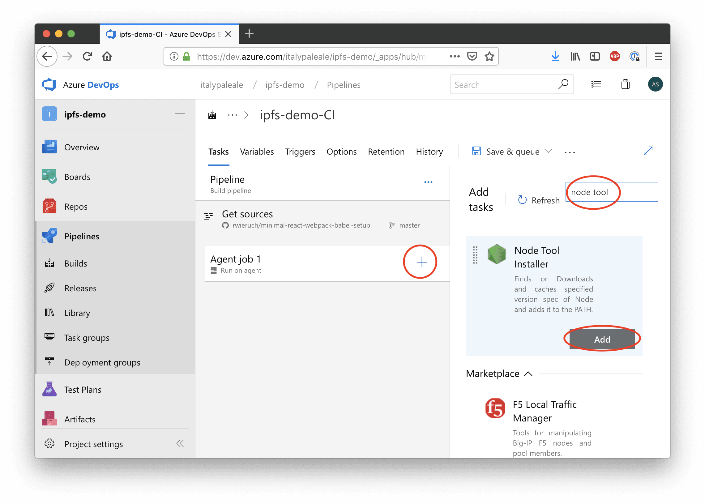
Task: Click the browser forward arrow
Action: (67, 57)
